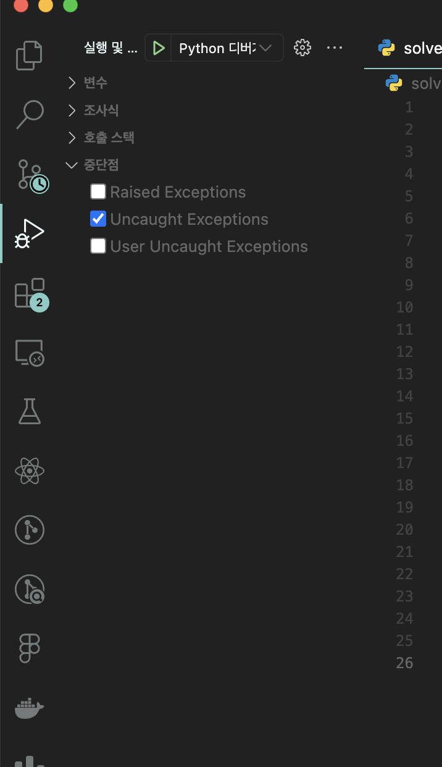This screenshot has width=442, height=767.
Task: Click the React atom icon
Action: point(30,472)
